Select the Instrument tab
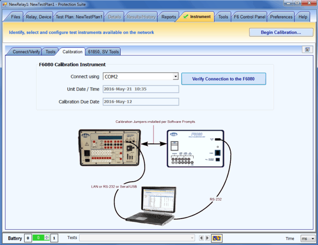Viewport: 318px width, 245px height. click(198, 17)
